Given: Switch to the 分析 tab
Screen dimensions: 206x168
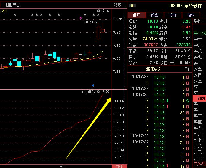Looking at the screenshot, I should pos(173,15).
